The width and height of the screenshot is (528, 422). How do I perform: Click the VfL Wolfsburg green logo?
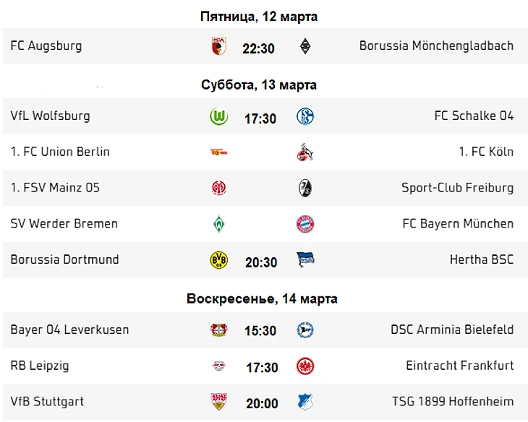click(218, 117)
